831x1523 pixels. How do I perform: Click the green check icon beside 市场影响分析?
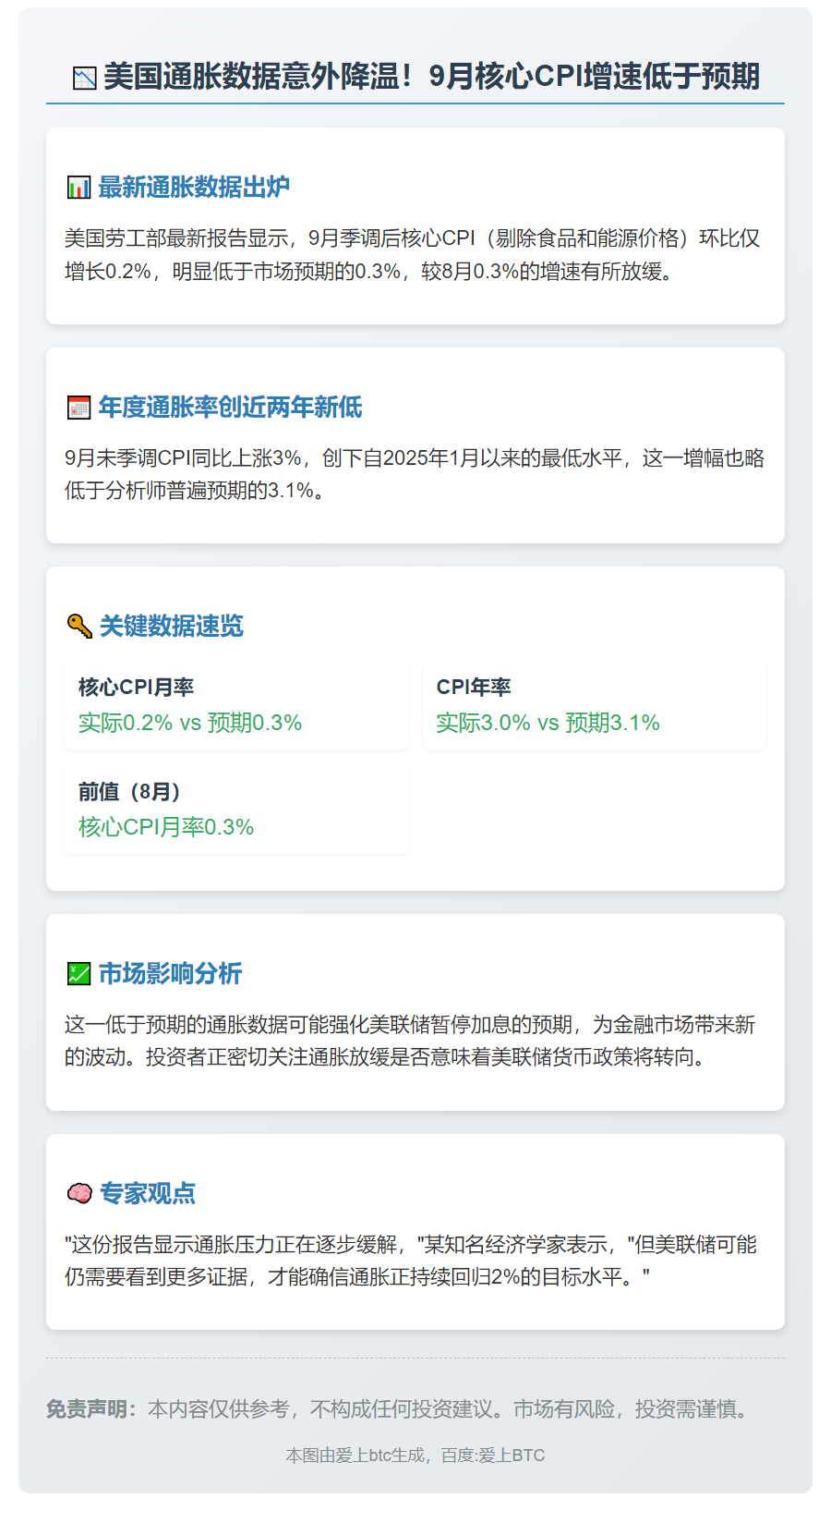point(78,974)
